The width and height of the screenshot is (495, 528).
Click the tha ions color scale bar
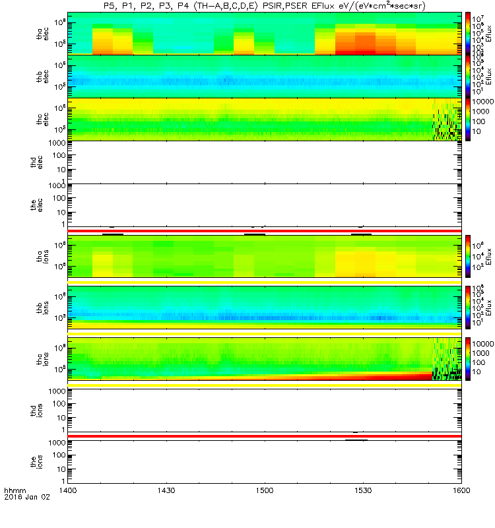tap(468, 256)
